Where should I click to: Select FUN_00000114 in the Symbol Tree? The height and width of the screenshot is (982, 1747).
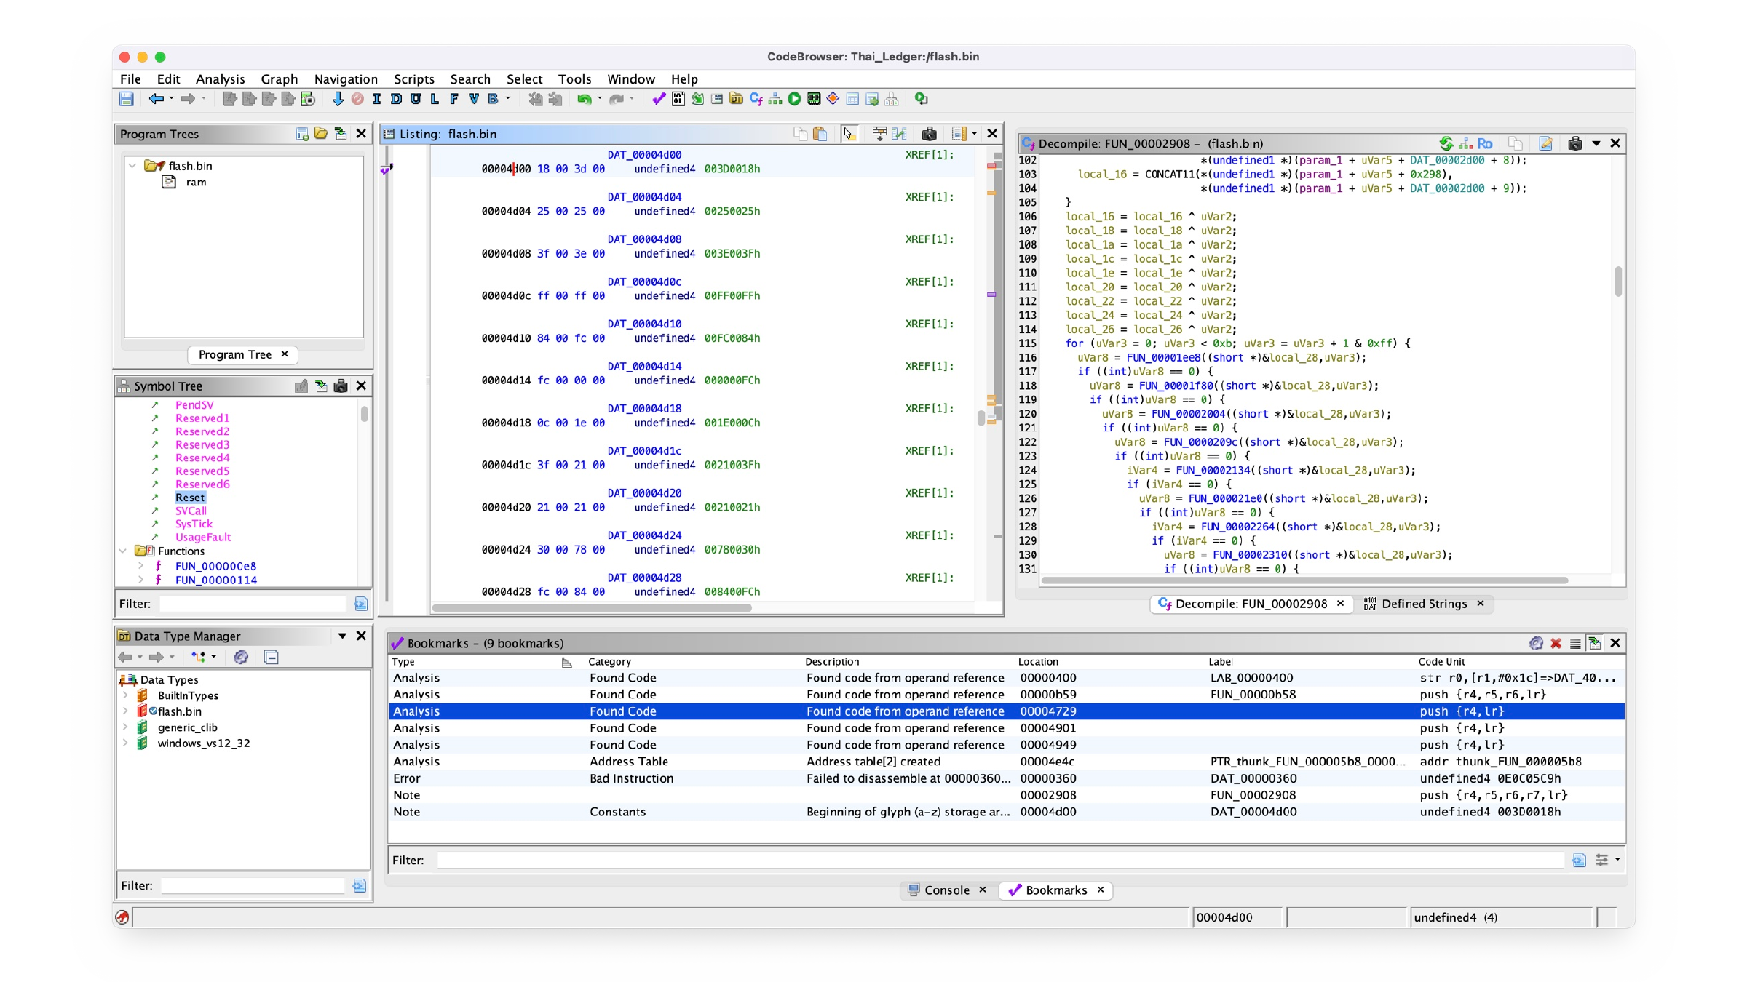pyautogui.click(x=215, y=580)
